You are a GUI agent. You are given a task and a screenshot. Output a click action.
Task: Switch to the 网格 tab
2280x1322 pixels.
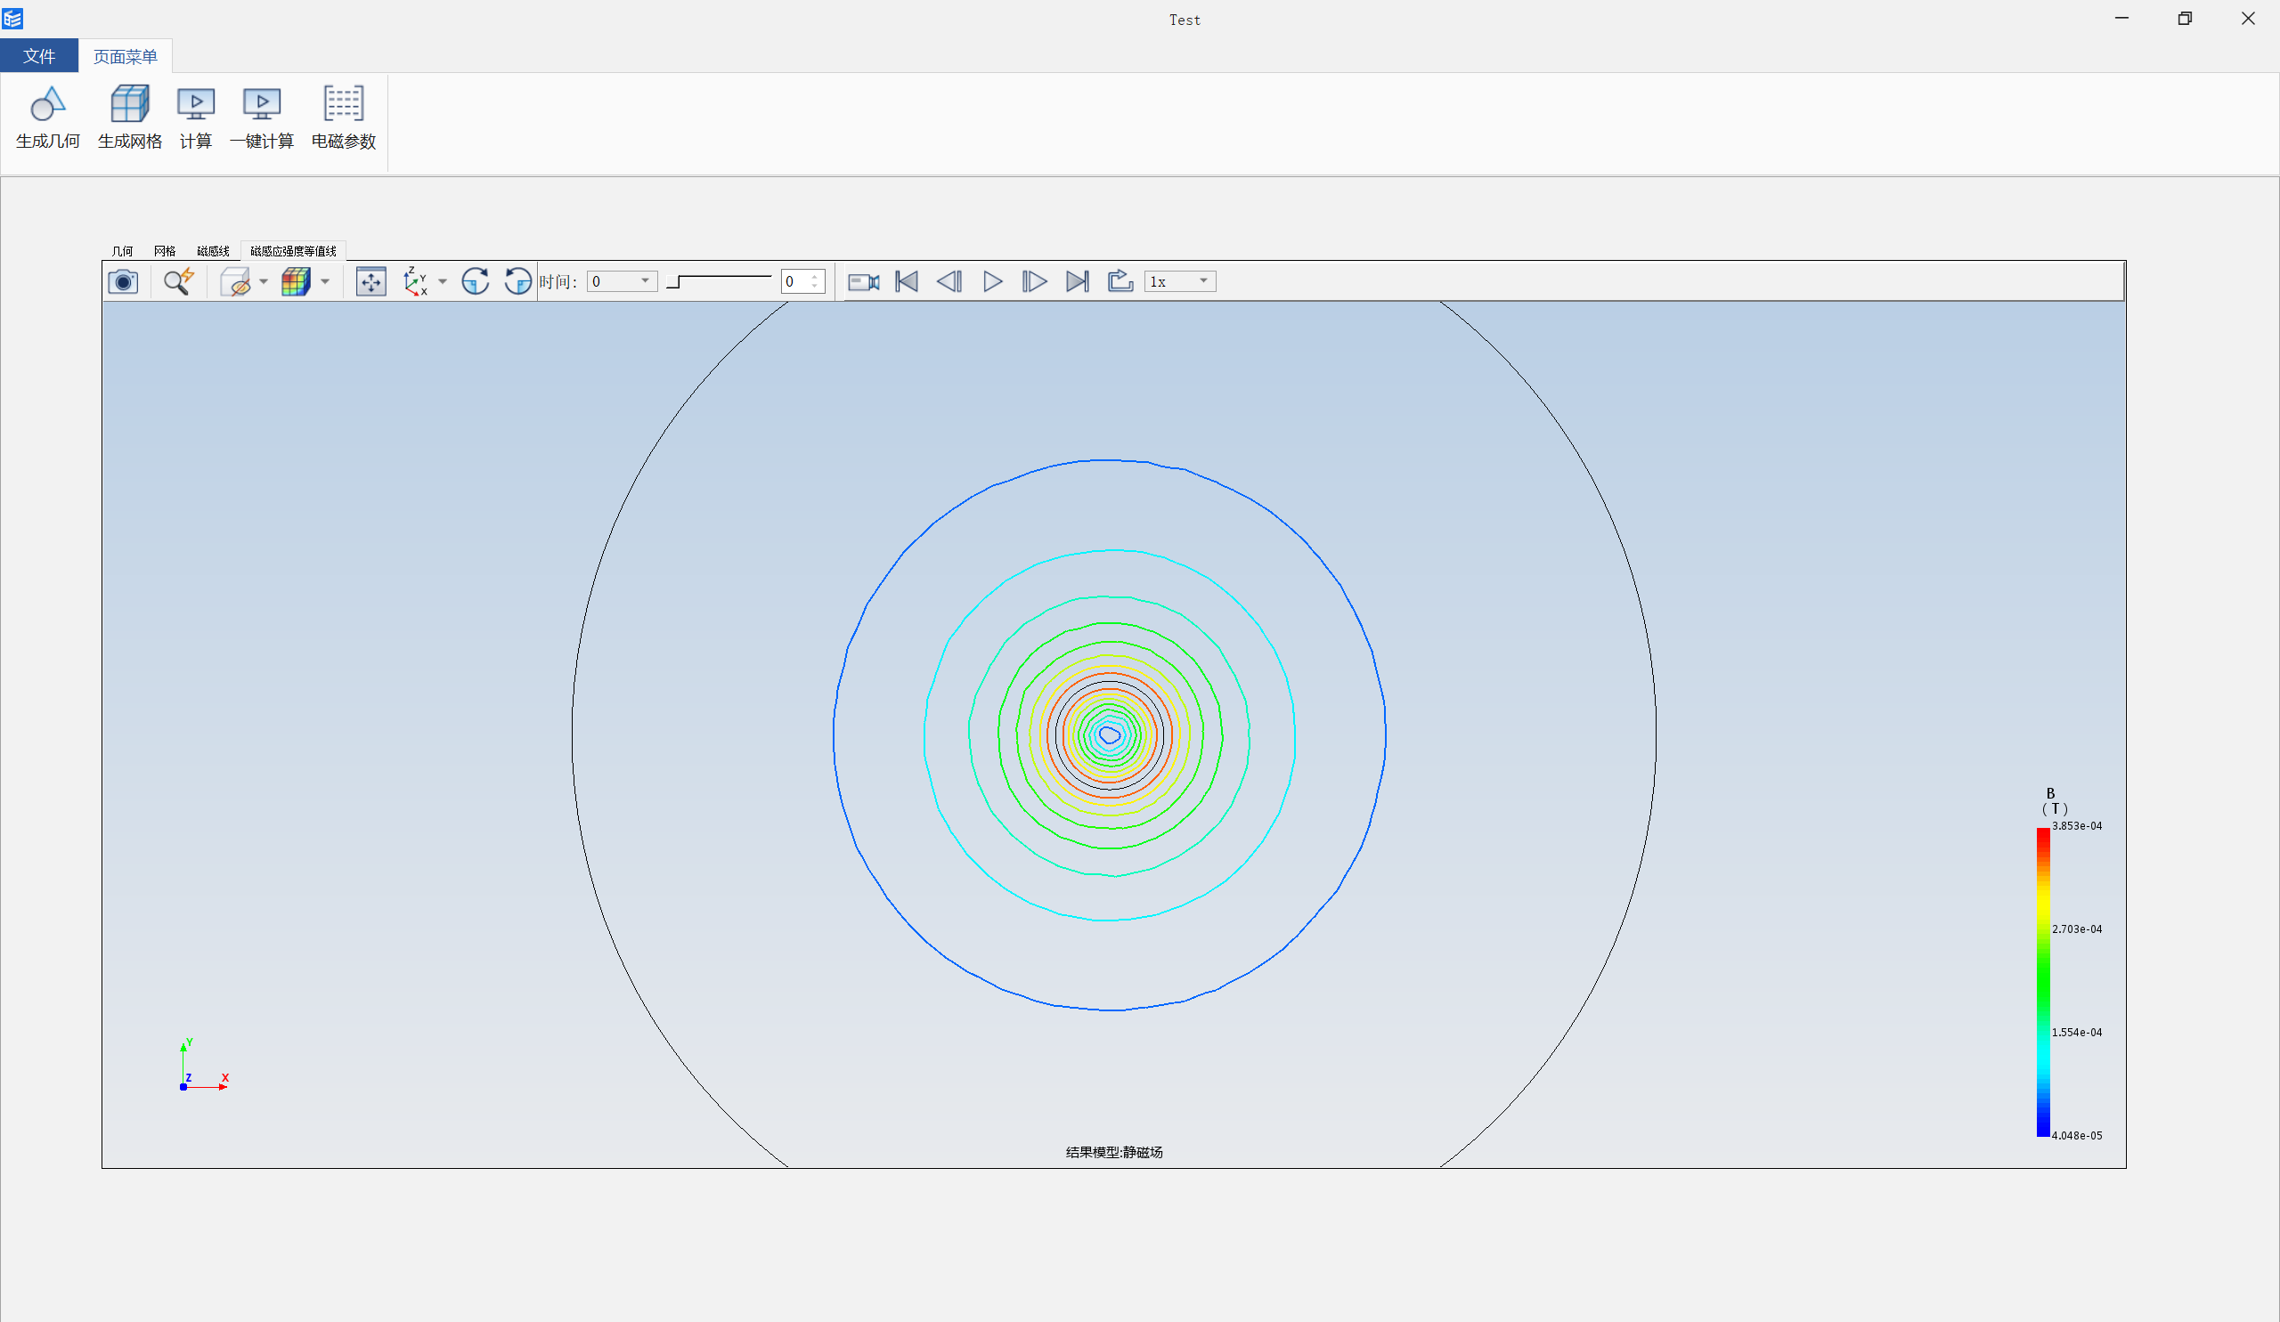point(165,251)
